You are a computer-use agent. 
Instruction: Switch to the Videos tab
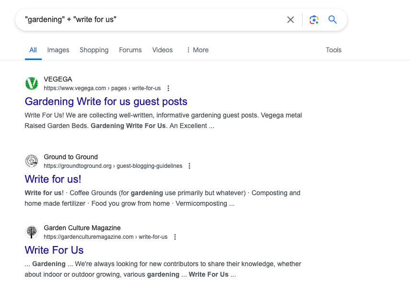point(163,50)
